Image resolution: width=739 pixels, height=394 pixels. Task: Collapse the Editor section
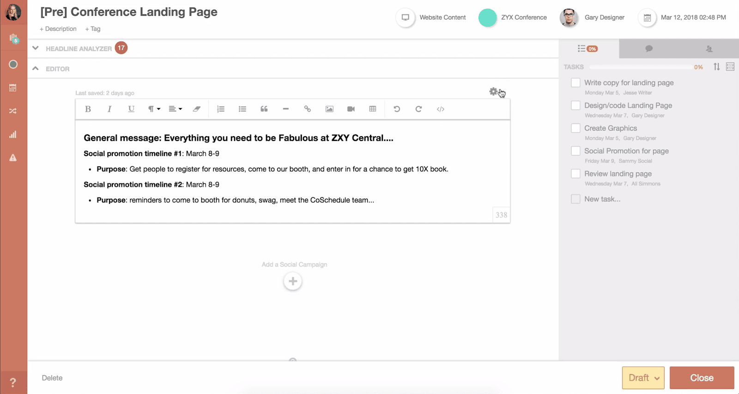pos(36,68)
